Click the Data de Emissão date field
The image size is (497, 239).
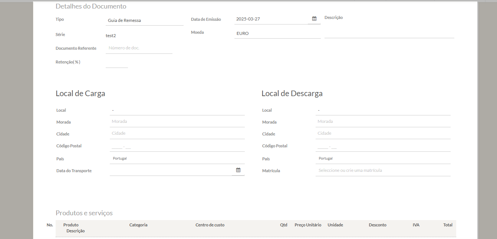pos(271,19)
